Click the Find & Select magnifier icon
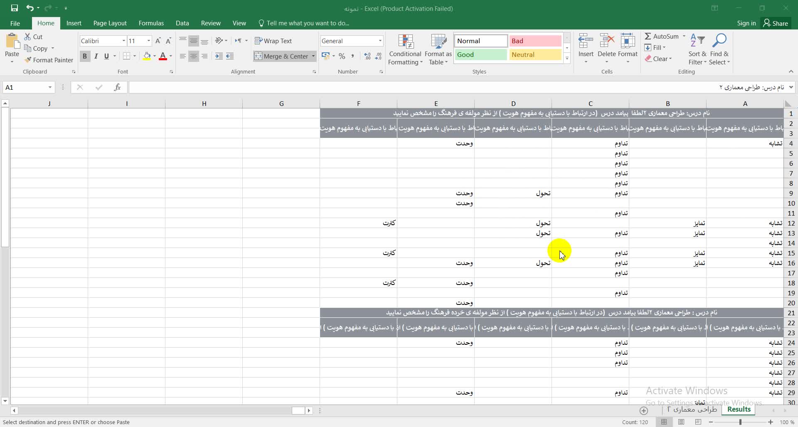This screenshot has height=427, width=798. 719,42
